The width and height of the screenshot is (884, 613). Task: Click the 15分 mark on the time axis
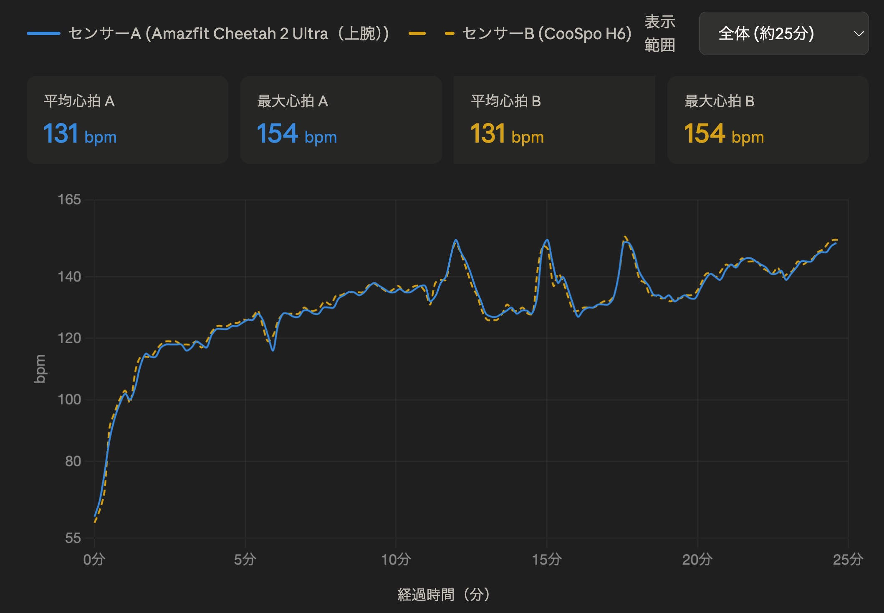tap(547, 559)
